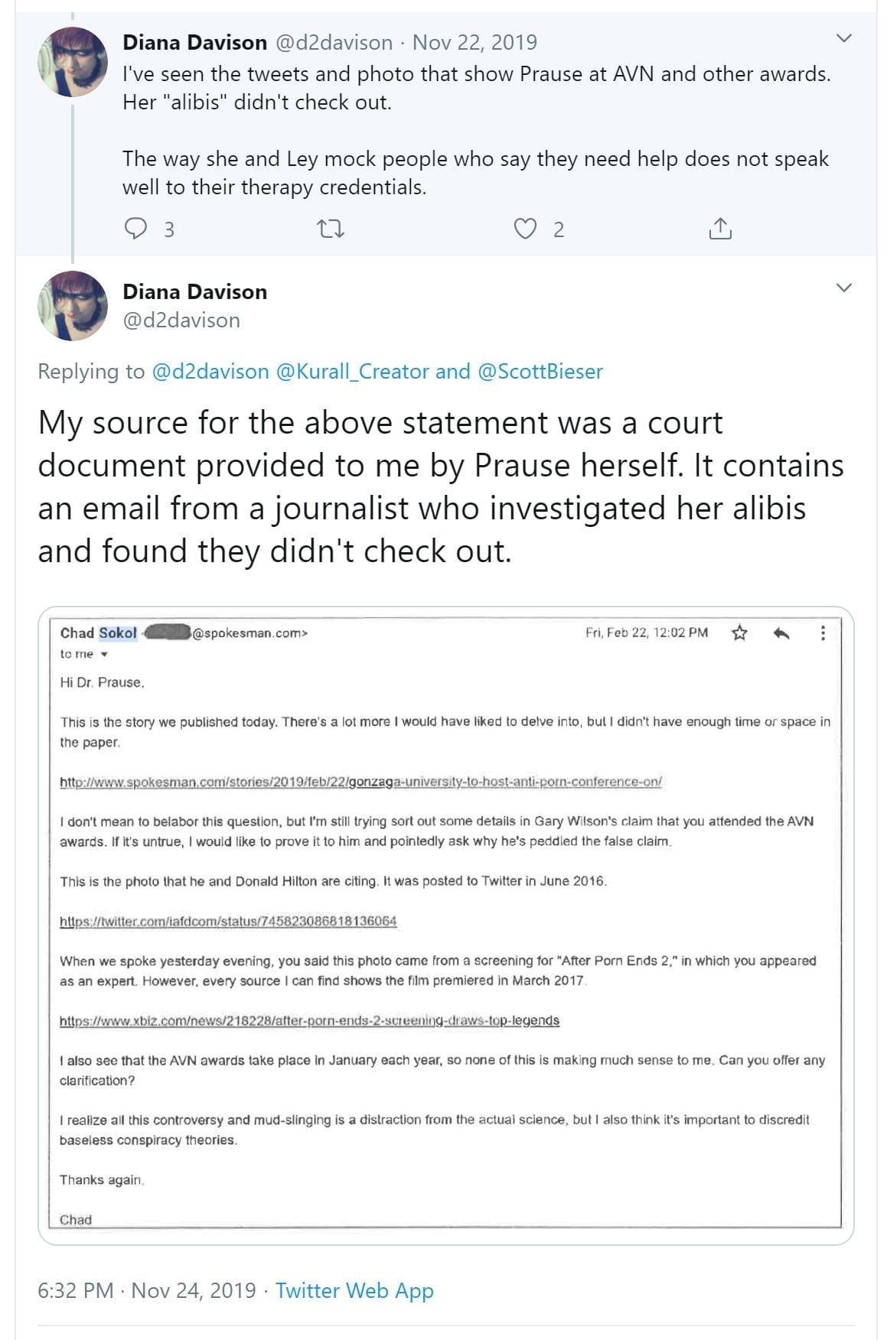Open the email three-dot more options
The height and width of the screenshot is (1340, 887).
823,633
